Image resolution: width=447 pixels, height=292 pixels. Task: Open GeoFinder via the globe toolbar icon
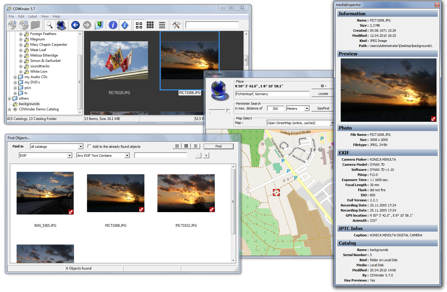61,25
